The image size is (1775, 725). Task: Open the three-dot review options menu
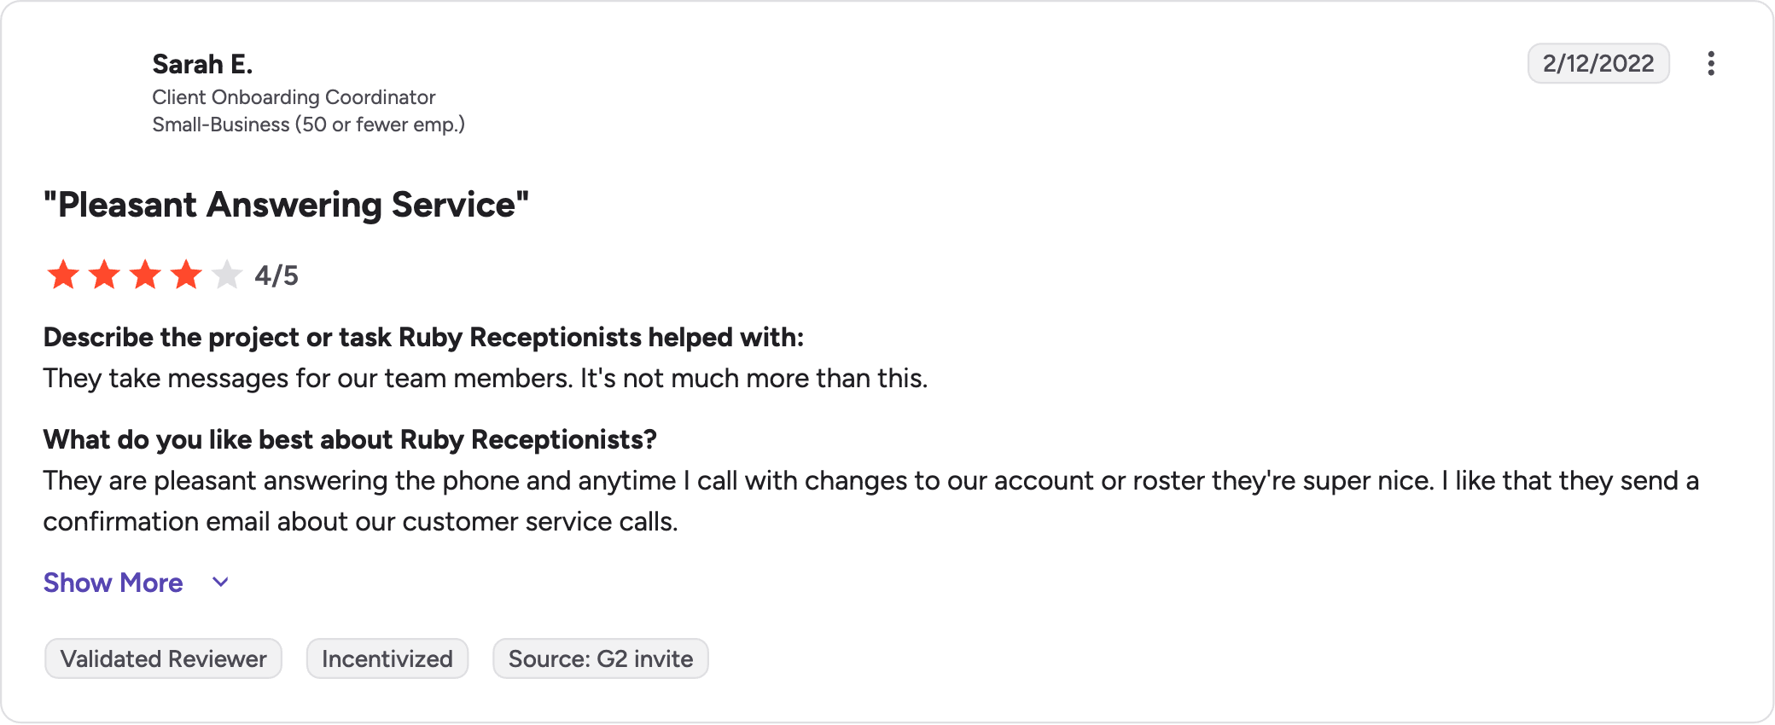(x=1710, y=64)
